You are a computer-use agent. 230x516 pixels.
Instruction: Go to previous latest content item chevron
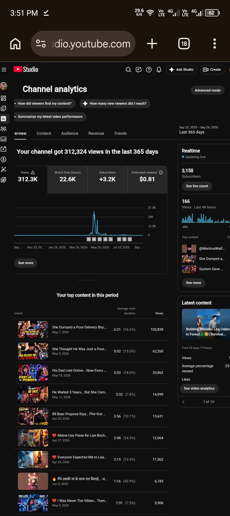coord(183,402)
